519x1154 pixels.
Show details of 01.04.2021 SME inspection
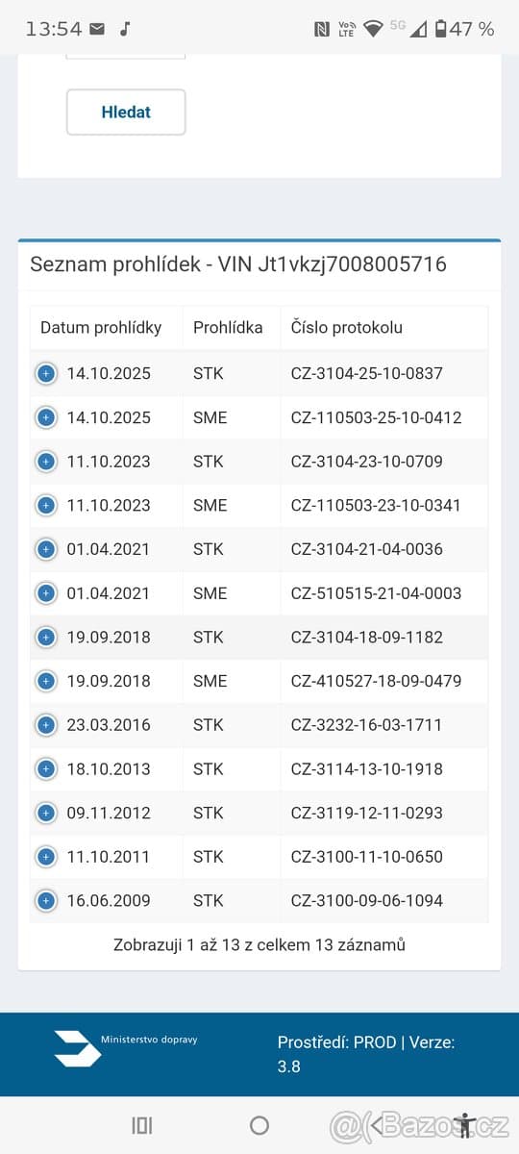[x=45, y=593]
